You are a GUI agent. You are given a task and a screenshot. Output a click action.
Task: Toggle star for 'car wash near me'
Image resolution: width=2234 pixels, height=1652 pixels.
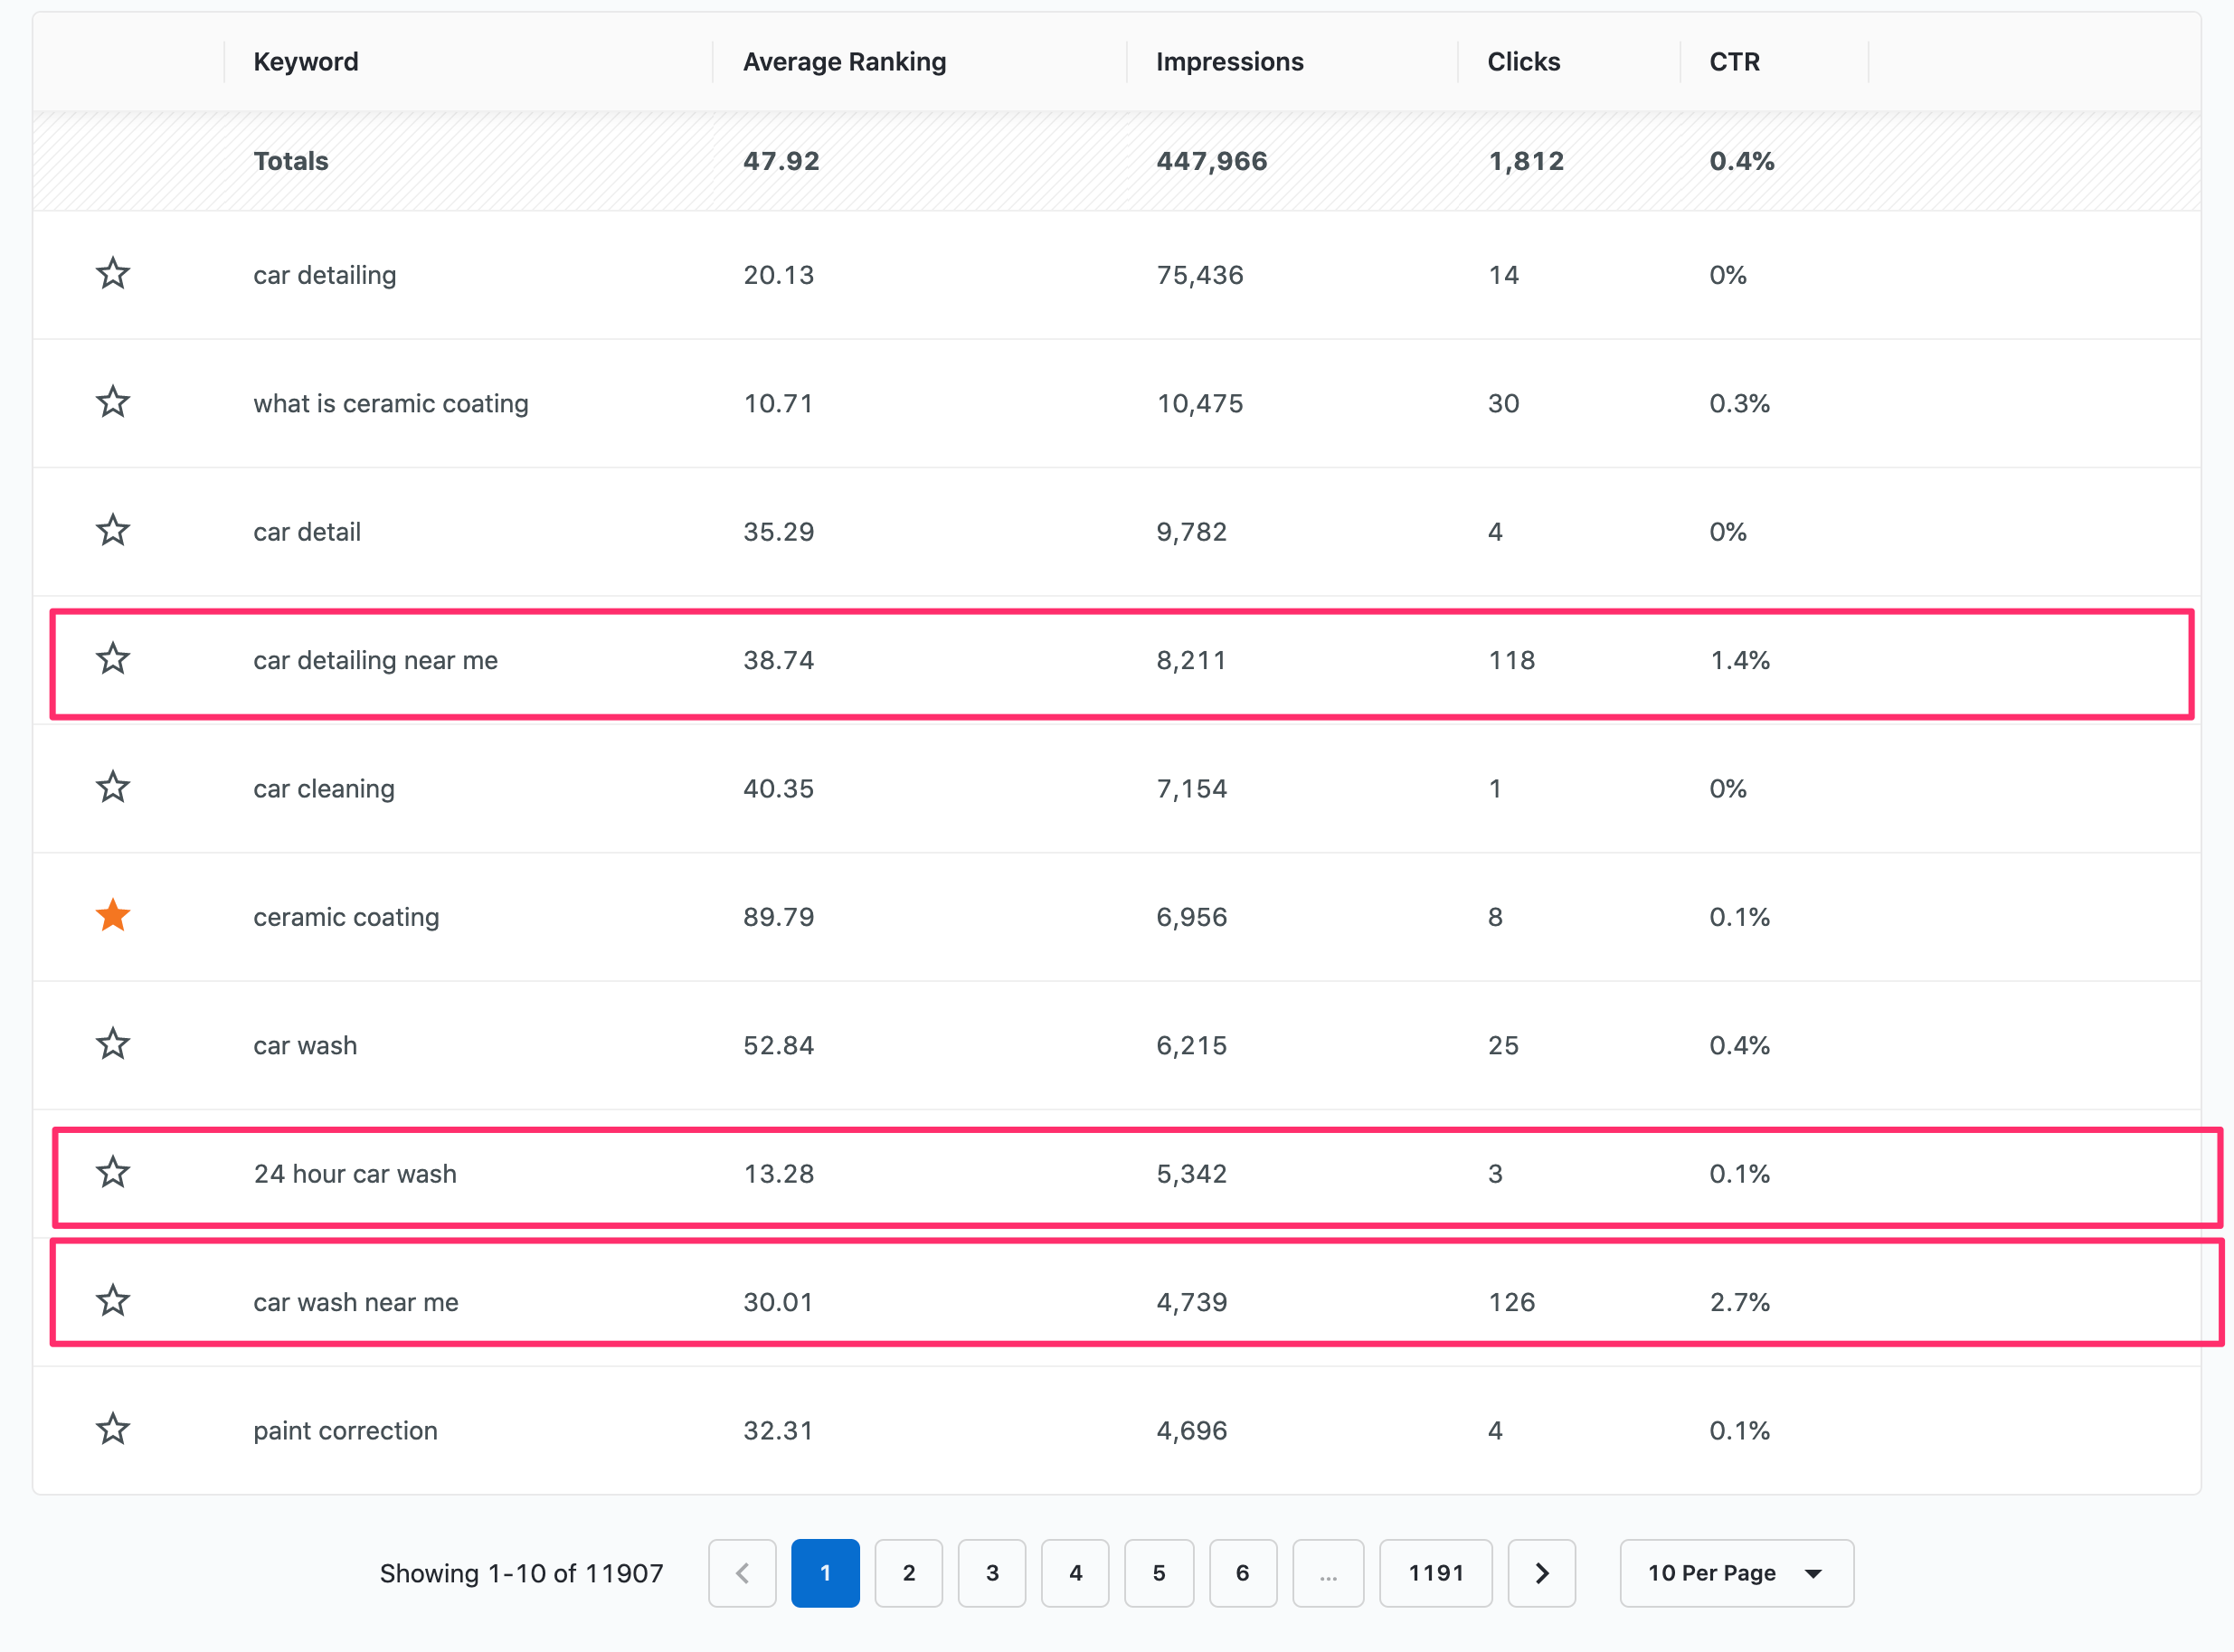(x=113, y=1301)
